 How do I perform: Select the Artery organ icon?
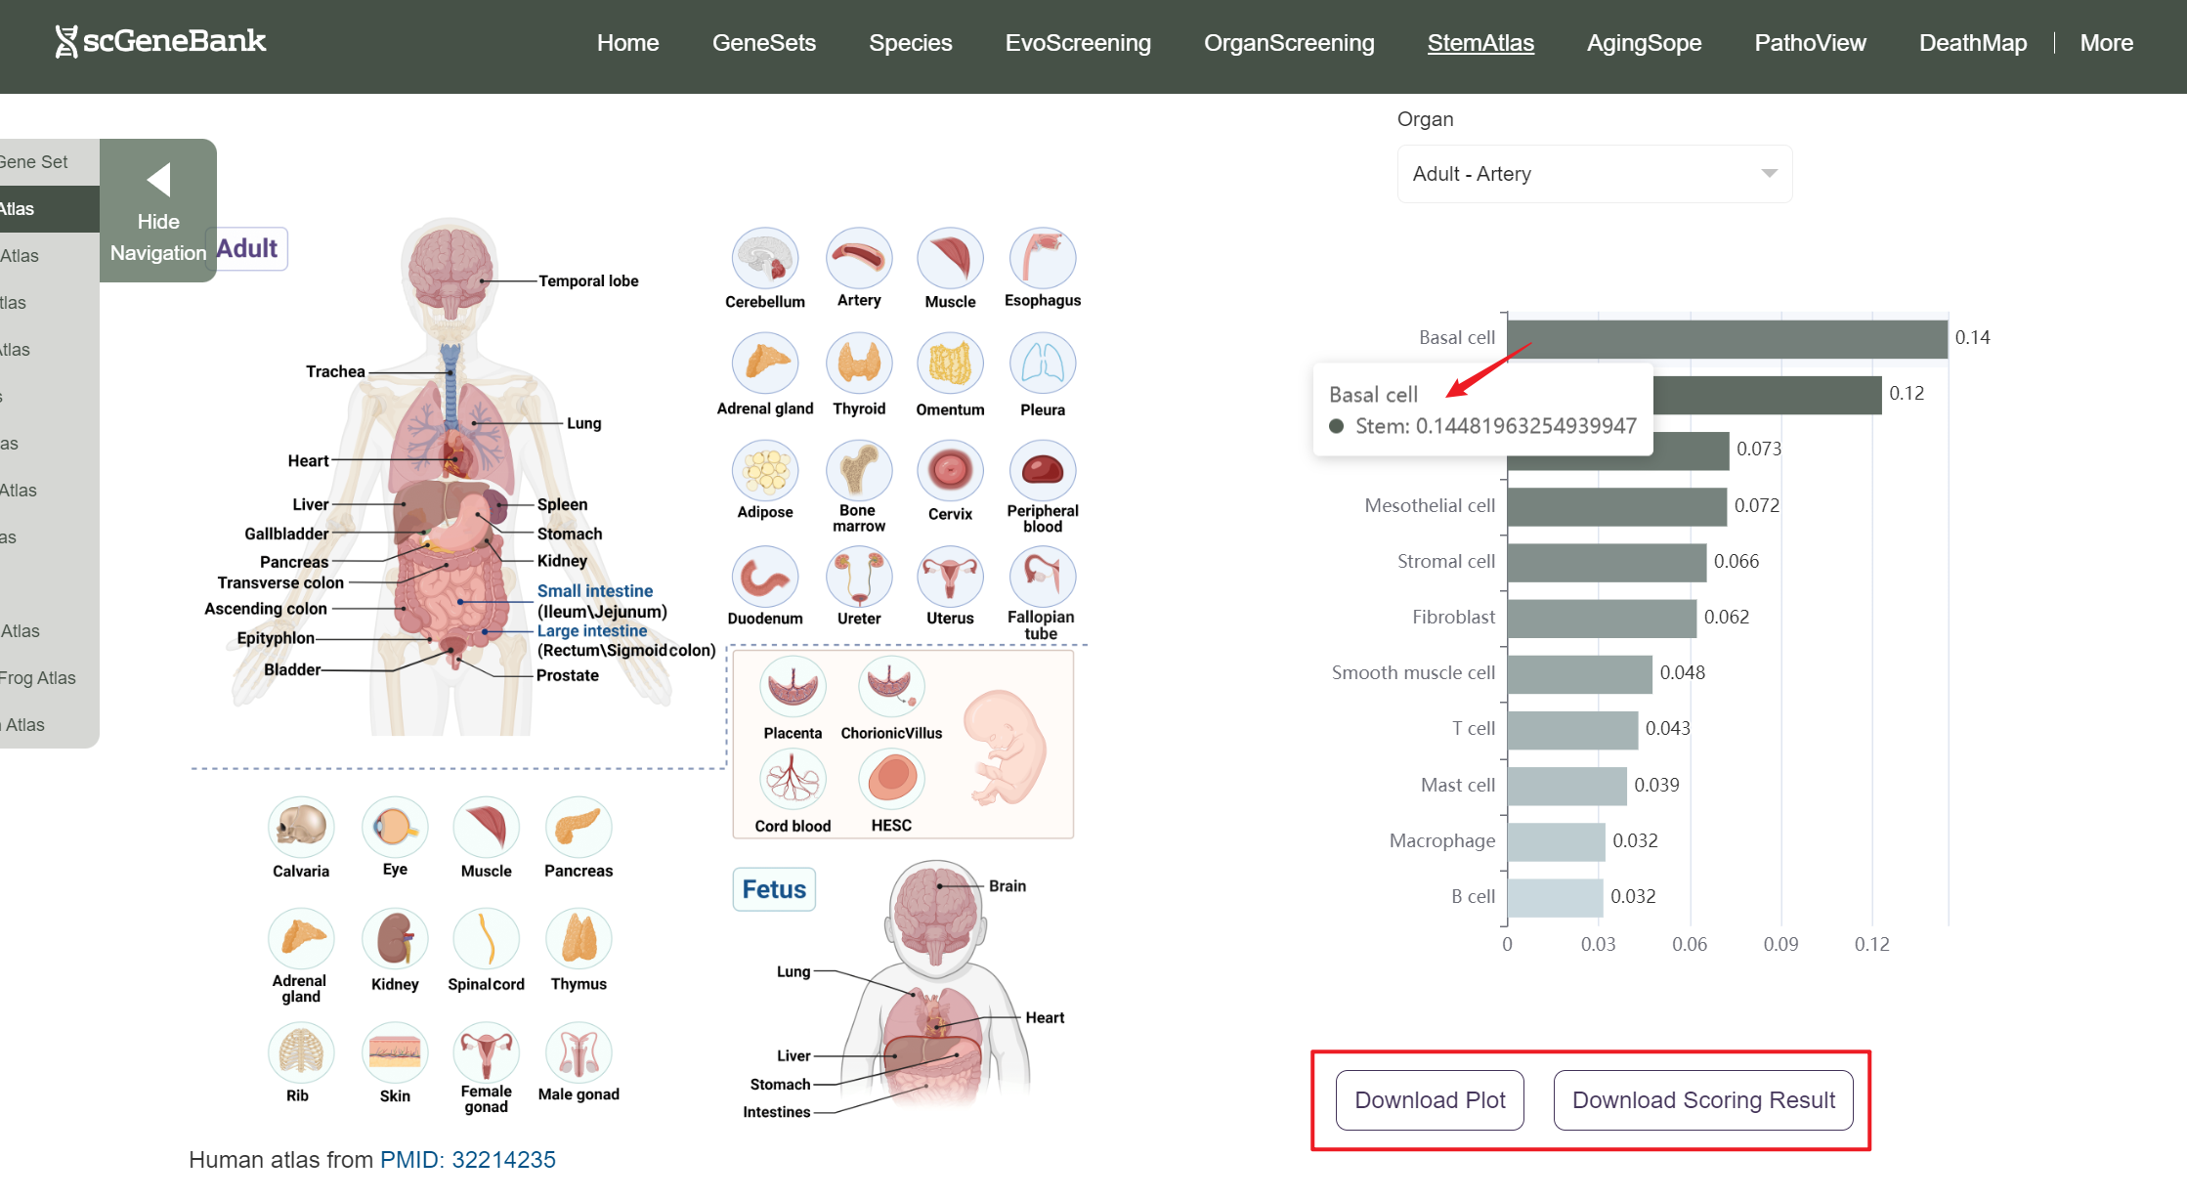click(x=859, y=259)
